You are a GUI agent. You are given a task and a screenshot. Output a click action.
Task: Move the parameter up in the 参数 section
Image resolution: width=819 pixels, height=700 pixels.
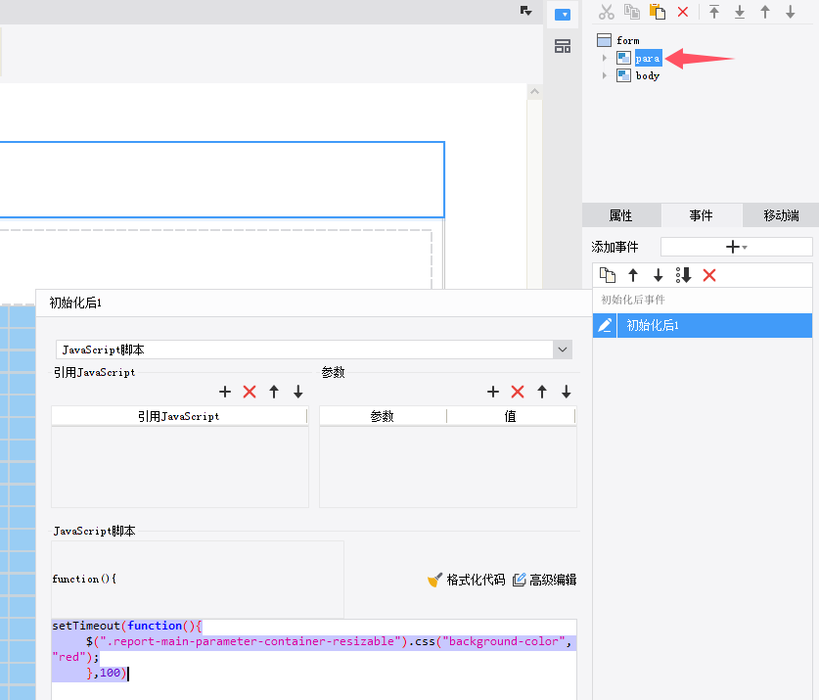pos(542,392)
